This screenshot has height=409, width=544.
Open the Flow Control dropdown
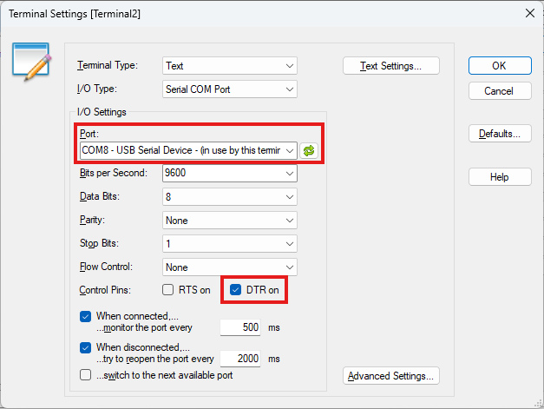230,267
